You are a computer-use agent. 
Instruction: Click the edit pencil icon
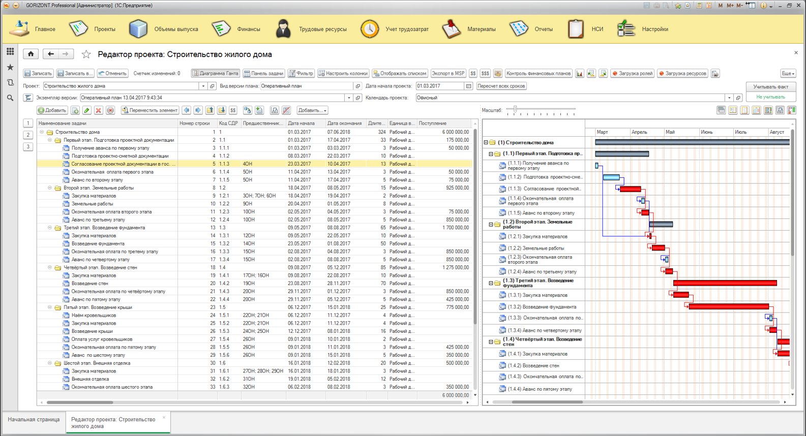click(x=87, y=110)
